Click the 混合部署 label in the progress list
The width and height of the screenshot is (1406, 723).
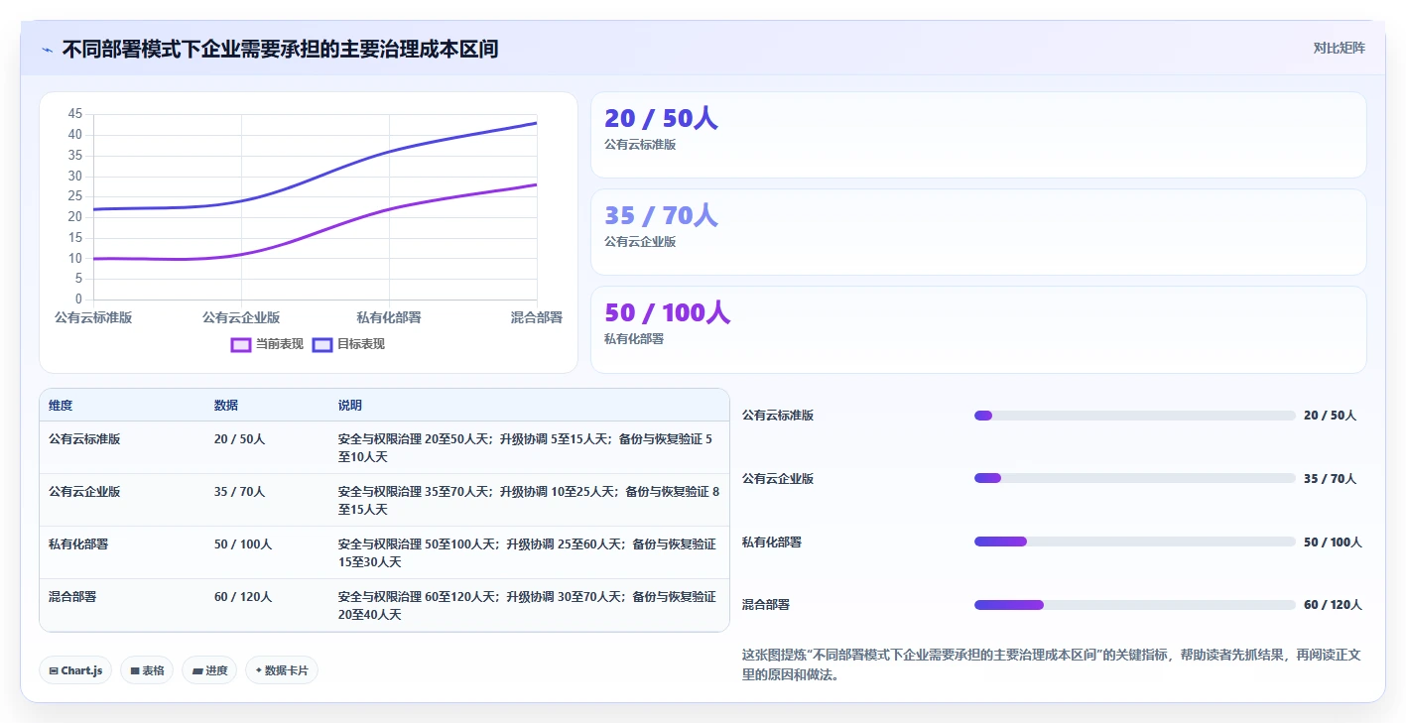click(x=766, y=605)
